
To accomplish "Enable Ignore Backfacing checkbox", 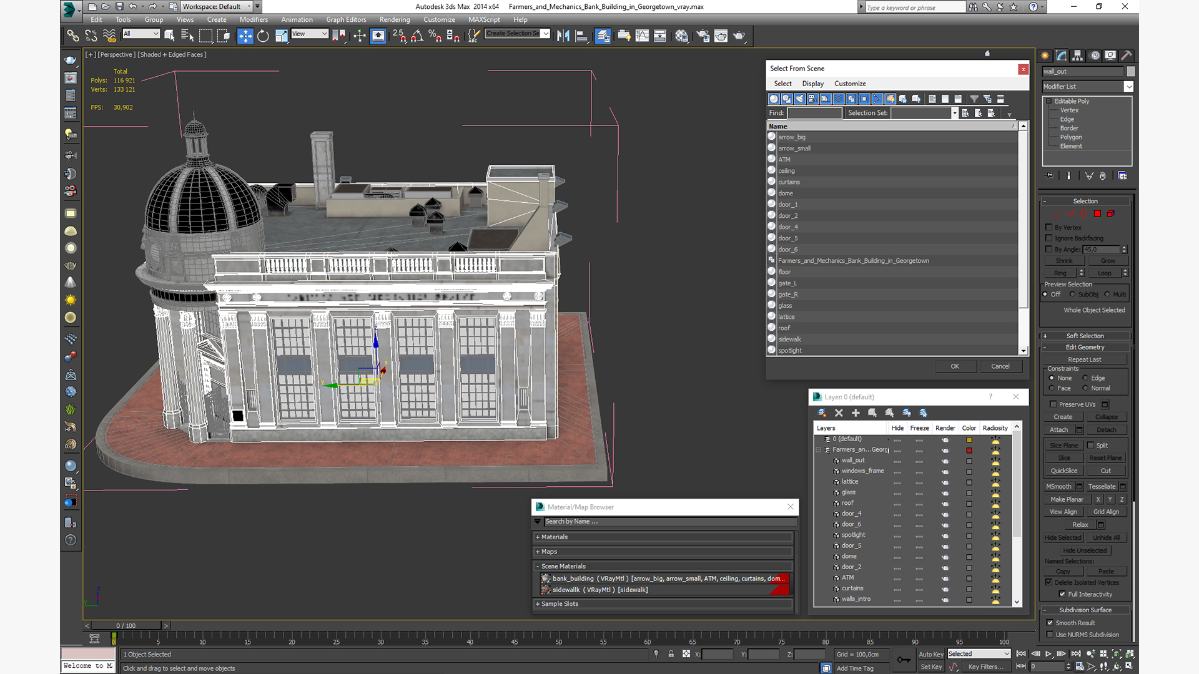I will click(1049, 238).
